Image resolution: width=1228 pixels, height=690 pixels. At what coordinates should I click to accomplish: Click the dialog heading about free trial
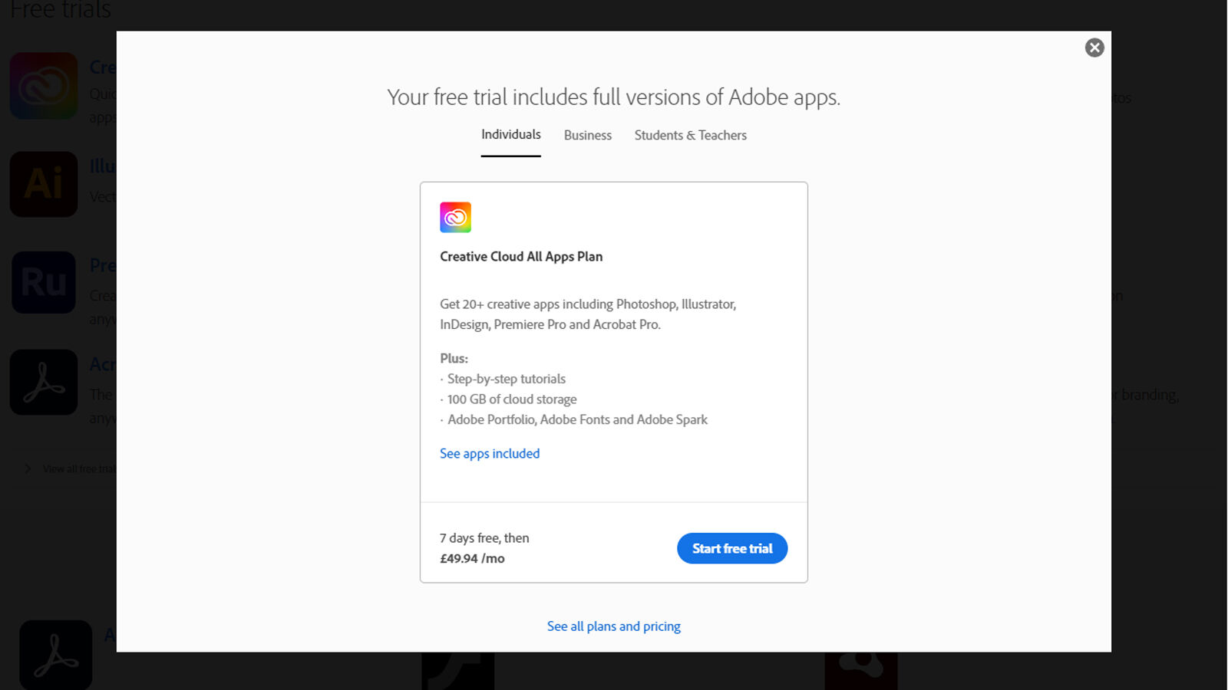(614, 97)
